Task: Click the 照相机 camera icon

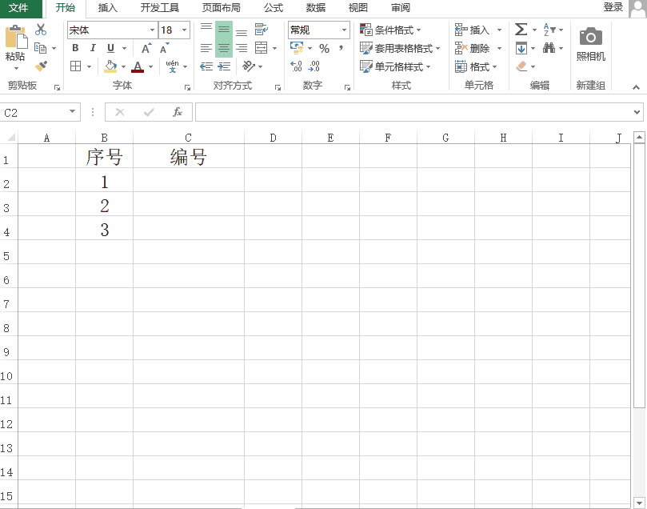Action: (591, 37)
